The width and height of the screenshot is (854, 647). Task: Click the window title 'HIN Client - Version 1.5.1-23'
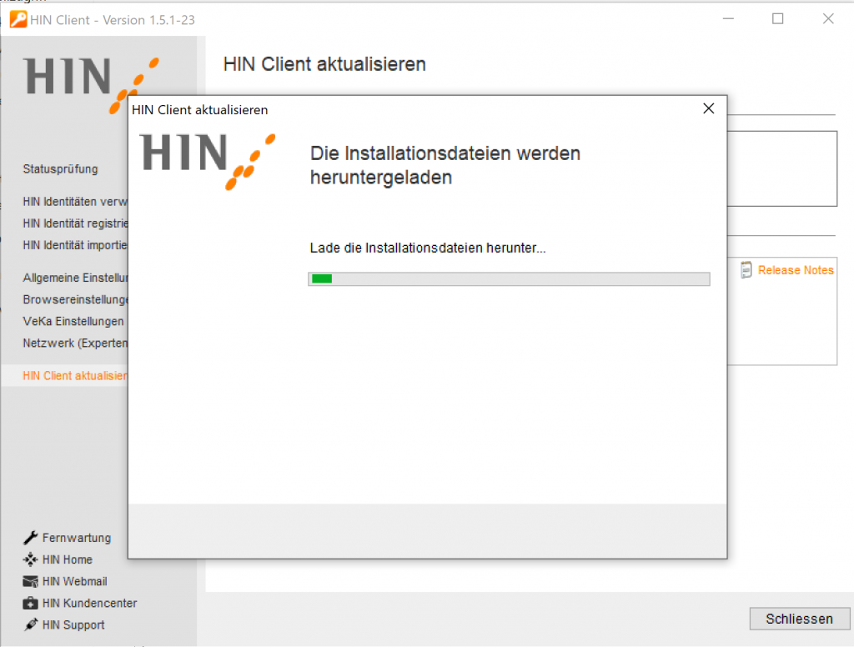pos(113,20)
